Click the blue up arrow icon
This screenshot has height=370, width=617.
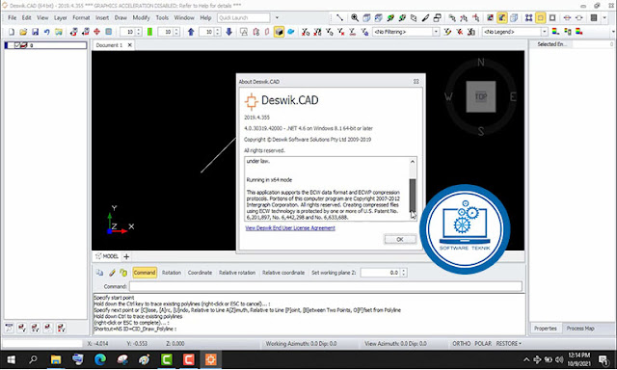click(191, 32)
